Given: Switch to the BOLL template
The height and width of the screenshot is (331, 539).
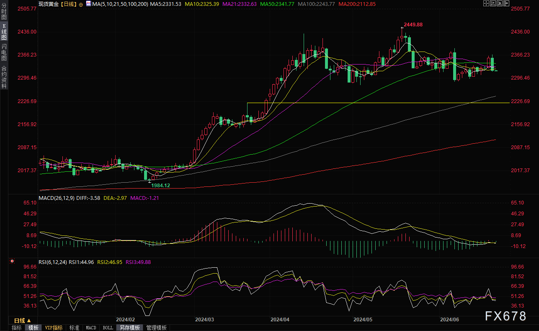Looking at the screenshot, I should [108, 328].
